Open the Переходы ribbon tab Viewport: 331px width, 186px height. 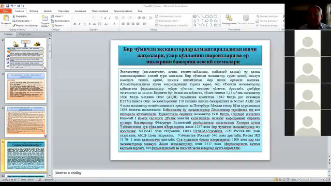coord(63,11)
